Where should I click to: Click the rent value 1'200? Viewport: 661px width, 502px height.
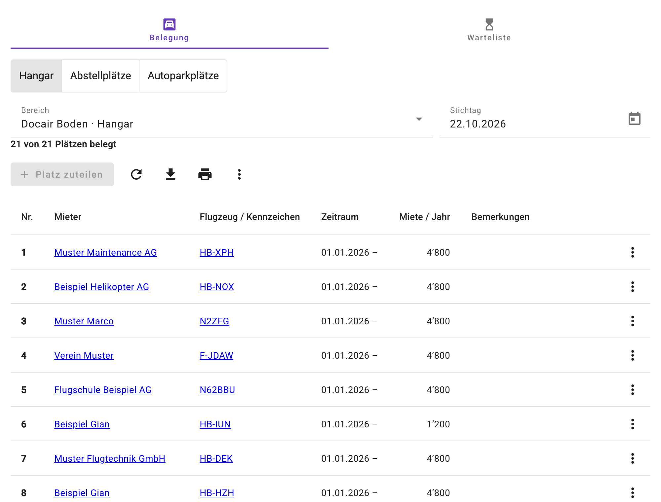point(438,424)
